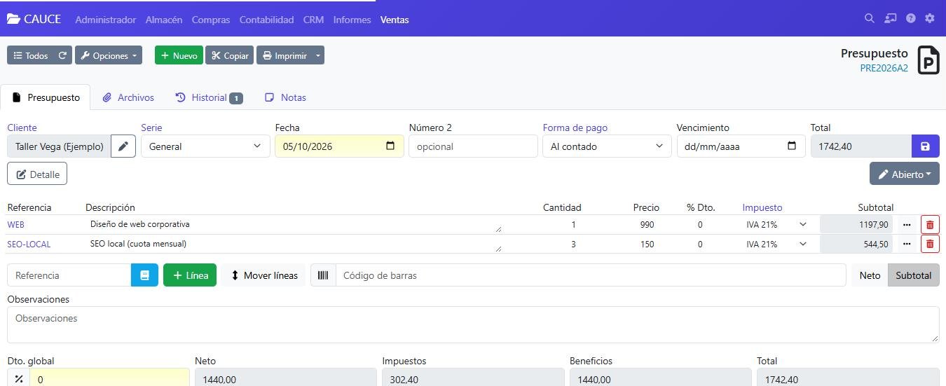Edit the Diseño de web corporativa description

tap(294, 225)
